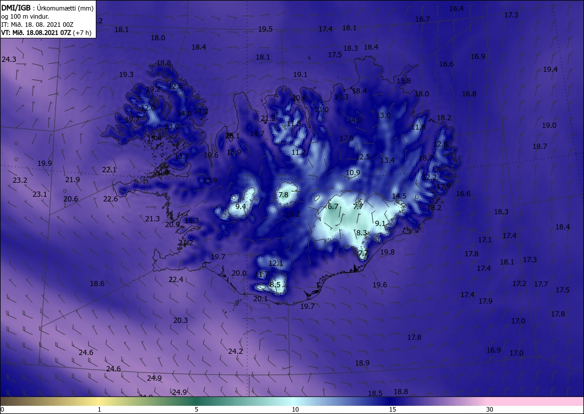Click the 'VT: Mið. 18.08.2021 07Z' line
Image resolution: width=584 pixels, height=414 pixels.
36,33
